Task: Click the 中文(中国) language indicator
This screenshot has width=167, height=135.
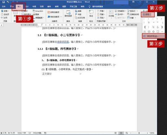Action: (37, 133)
